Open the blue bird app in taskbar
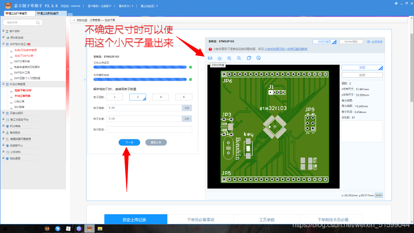 click(x=57, y=229)
